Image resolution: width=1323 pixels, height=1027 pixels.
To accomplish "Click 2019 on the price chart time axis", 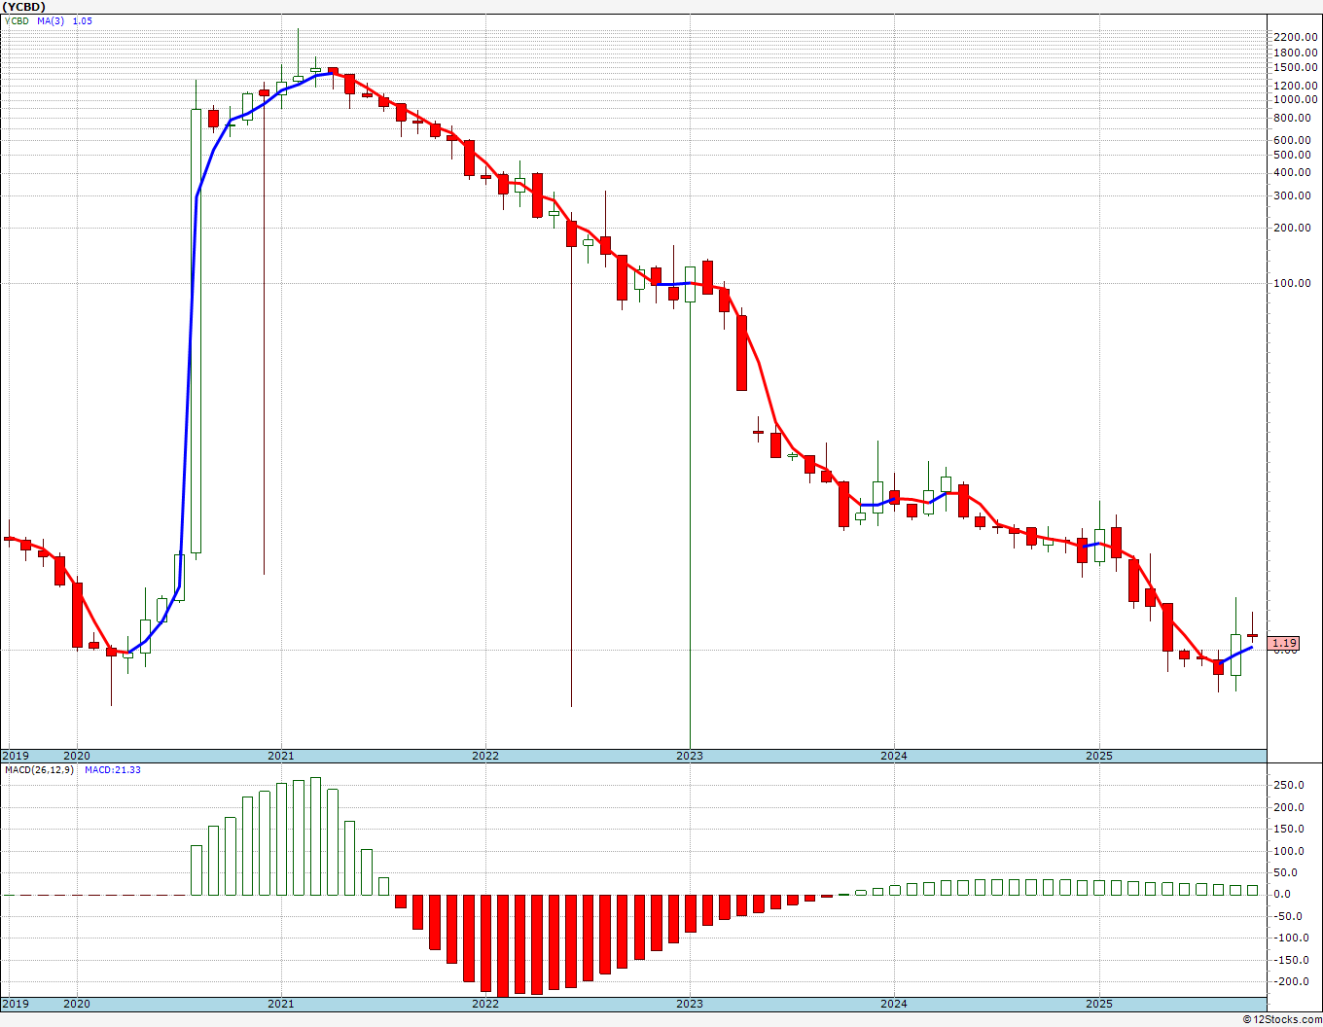I will (x=15, y=756).
